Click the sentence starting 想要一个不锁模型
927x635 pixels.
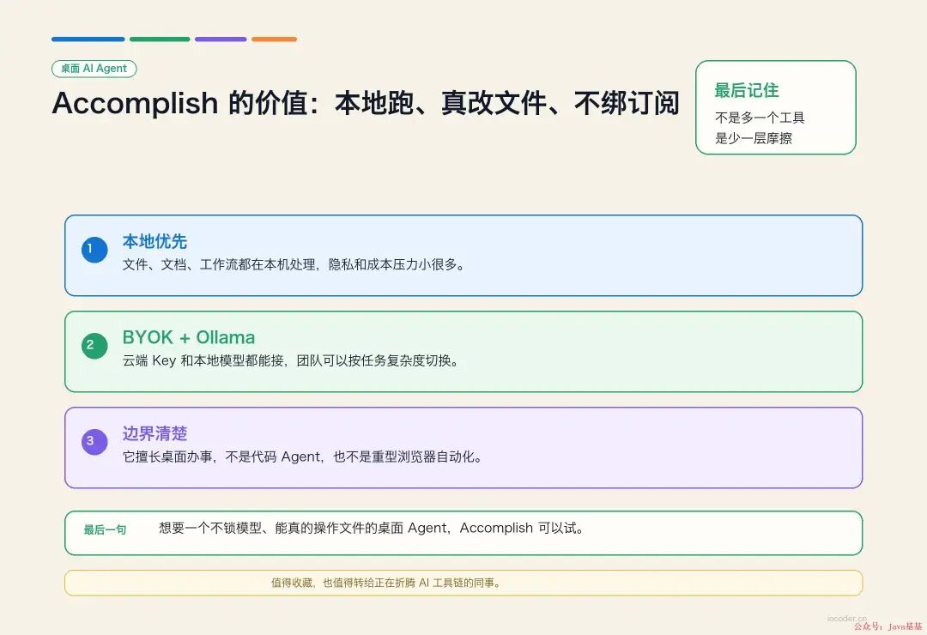(372, 528)
